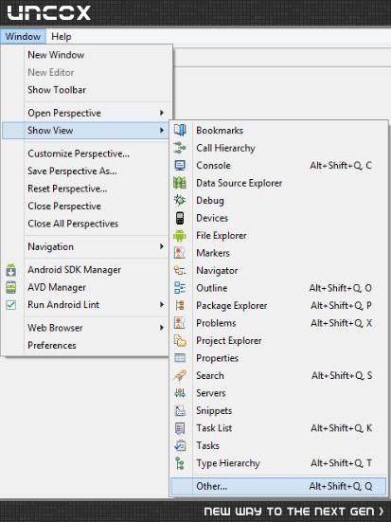
Task: Click the Debug bug icon
Action: click(180, 200)
